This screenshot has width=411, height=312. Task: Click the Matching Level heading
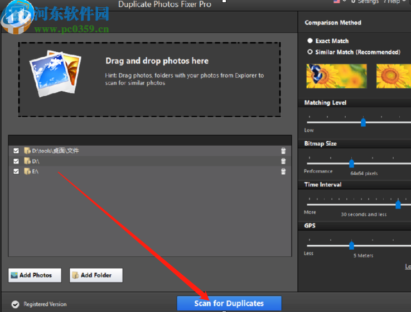[x=325, y=103]
